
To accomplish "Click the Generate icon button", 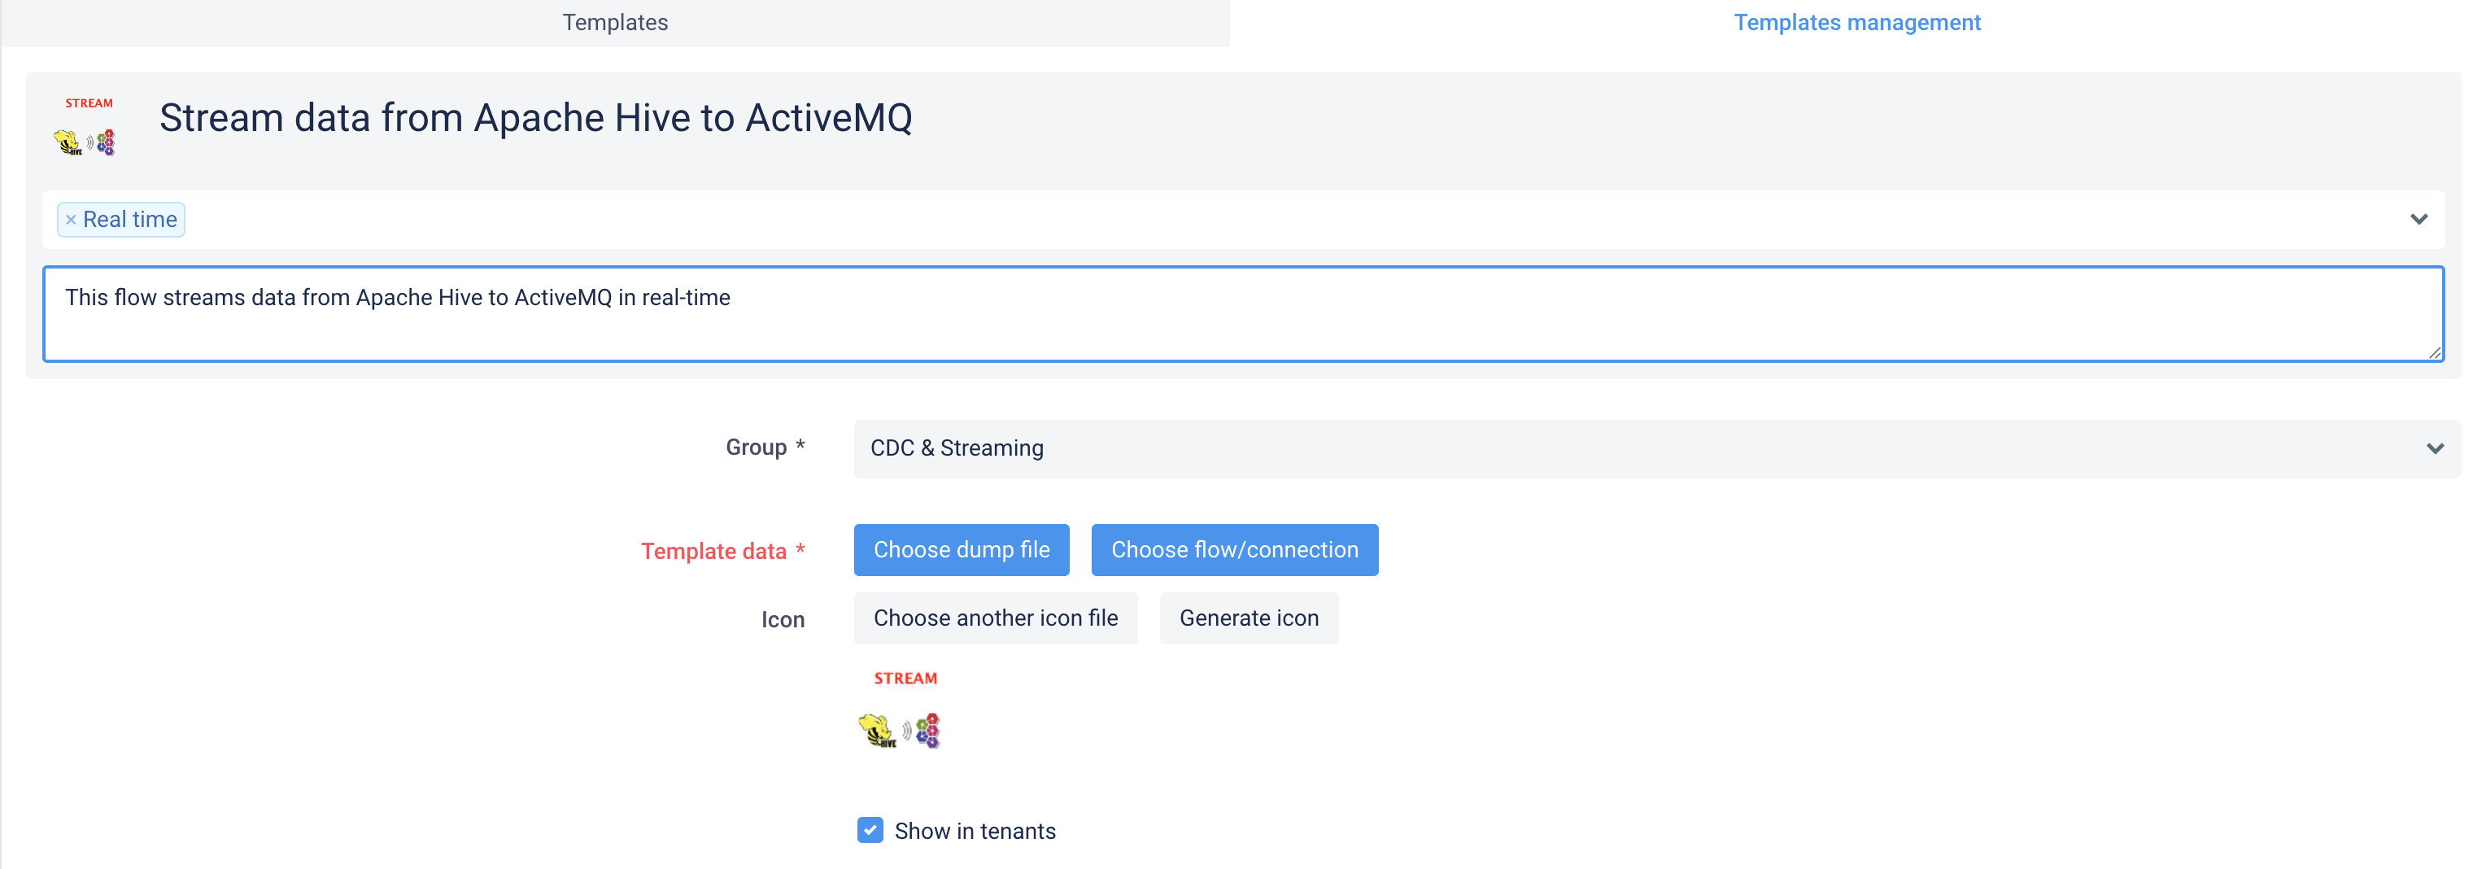I will [x=1249, y=618].
